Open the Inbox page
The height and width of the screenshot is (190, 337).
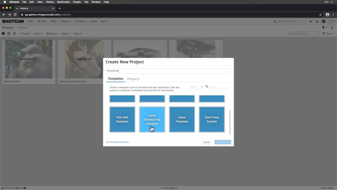tap(30, 21)
